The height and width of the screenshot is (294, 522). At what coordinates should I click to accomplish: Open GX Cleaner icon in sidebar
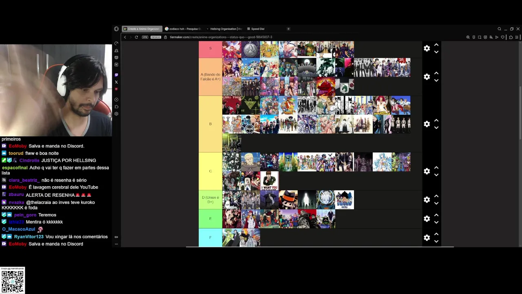116,51
